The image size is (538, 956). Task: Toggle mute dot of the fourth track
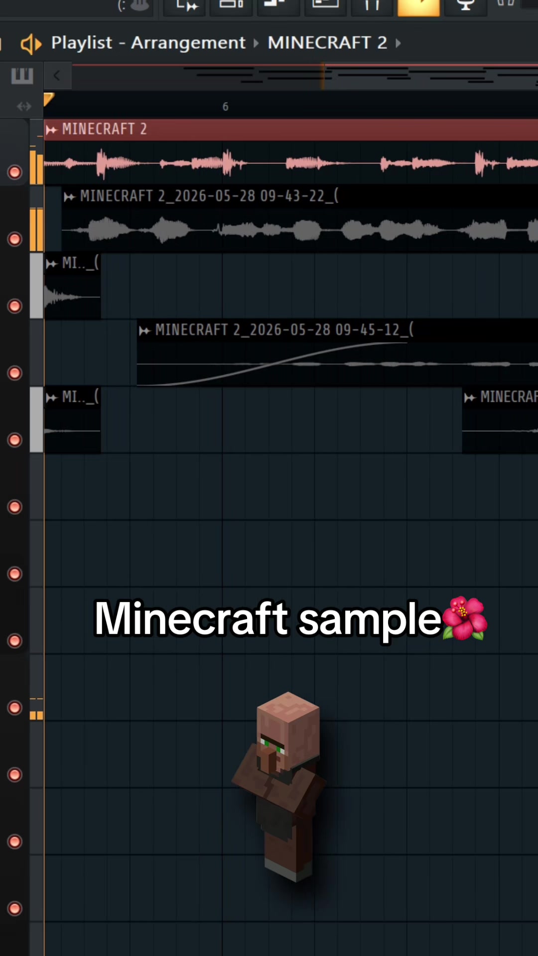[x=15, y=373]
